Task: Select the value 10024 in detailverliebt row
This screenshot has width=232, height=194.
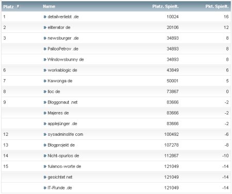Action: pos(173,17)
